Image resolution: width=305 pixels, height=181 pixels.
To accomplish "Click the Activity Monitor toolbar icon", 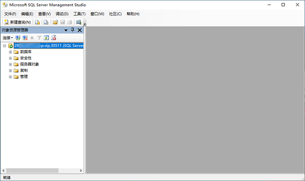I will coord(78,22).
